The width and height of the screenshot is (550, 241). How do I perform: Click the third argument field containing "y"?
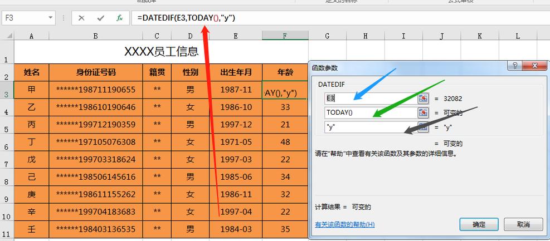click(x=371, y=127)
